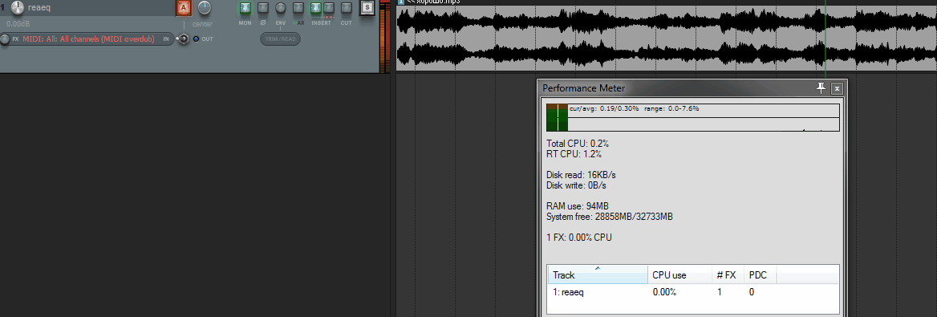Open the MIDI All channels input dropdown

88,39
